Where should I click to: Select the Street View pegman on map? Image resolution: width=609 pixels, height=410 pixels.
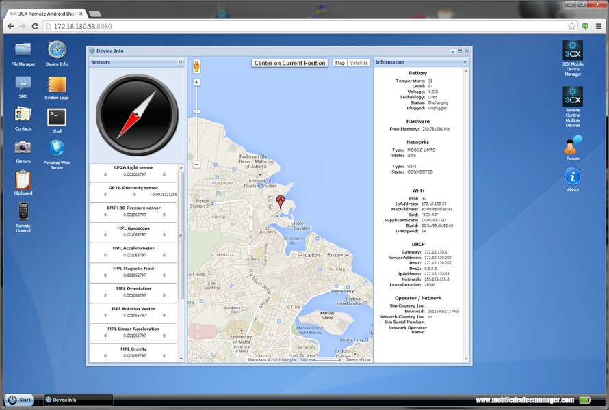(197, 66)
